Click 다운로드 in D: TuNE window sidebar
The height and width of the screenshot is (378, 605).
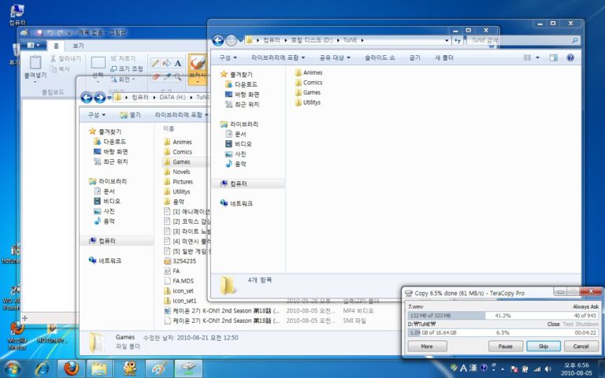click(242, 84)
